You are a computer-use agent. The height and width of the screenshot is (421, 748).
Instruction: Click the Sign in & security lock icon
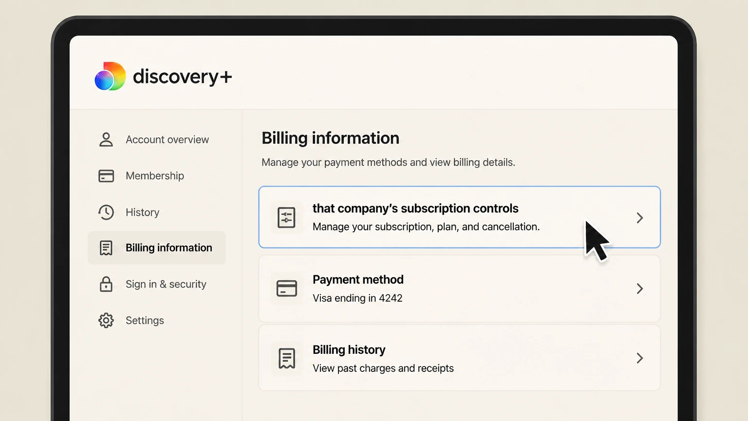[106, 284]
